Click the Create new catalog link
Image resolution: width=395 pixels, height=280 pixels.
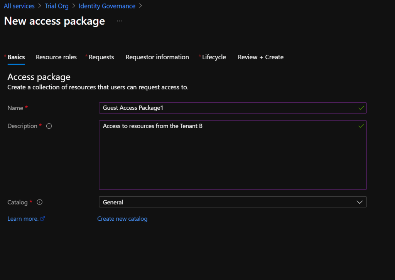tap(122, 219)
